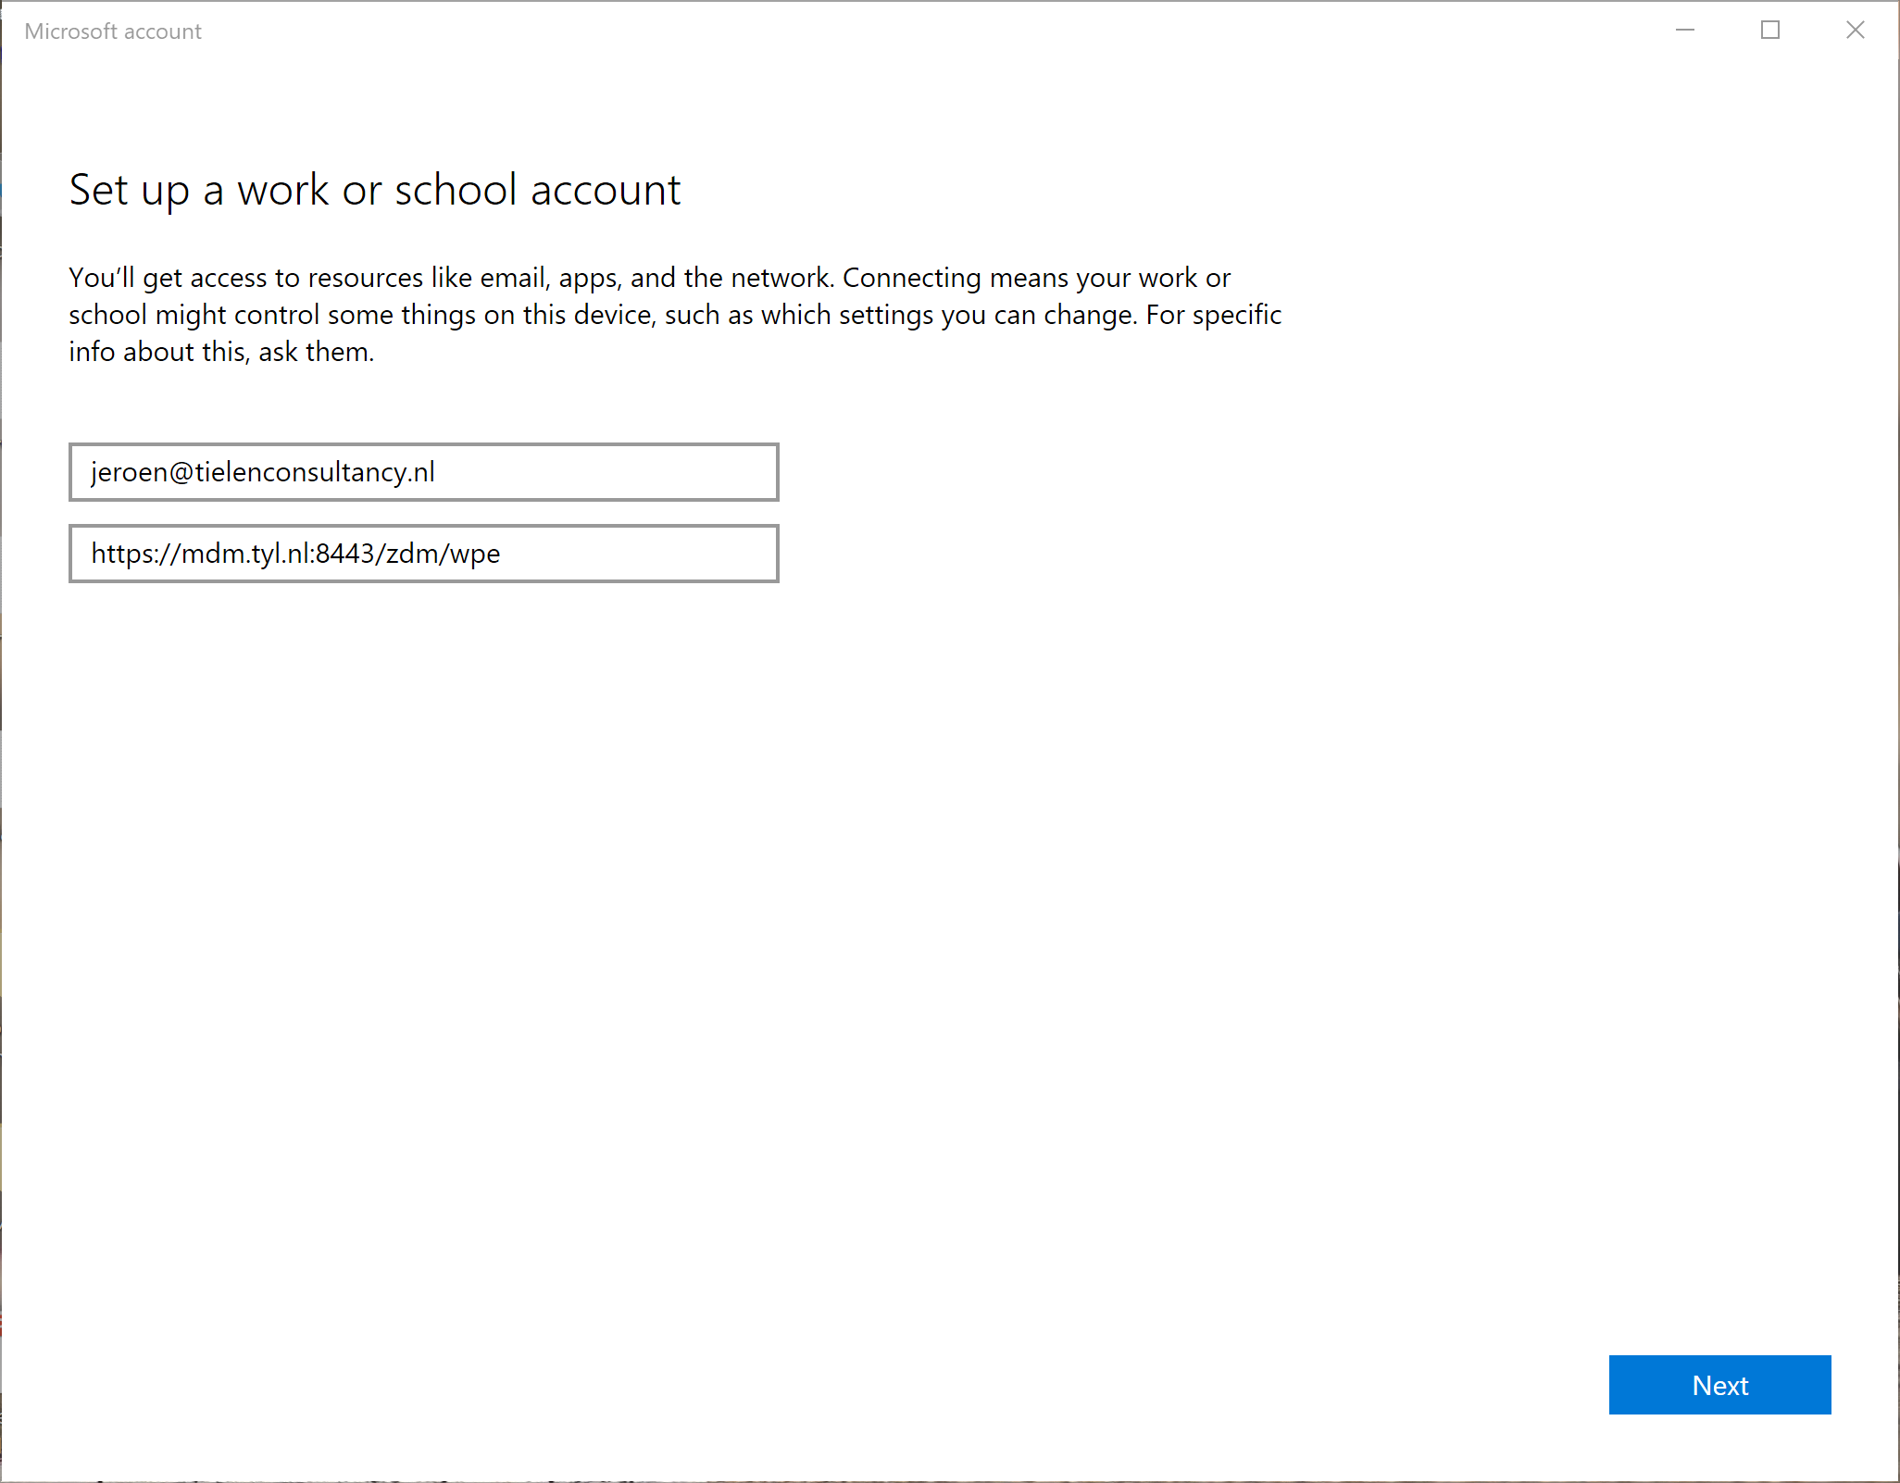Minimize the Microsoft account window
This screenshot has height=1483, width=1900.
[x=1685, y=31]
